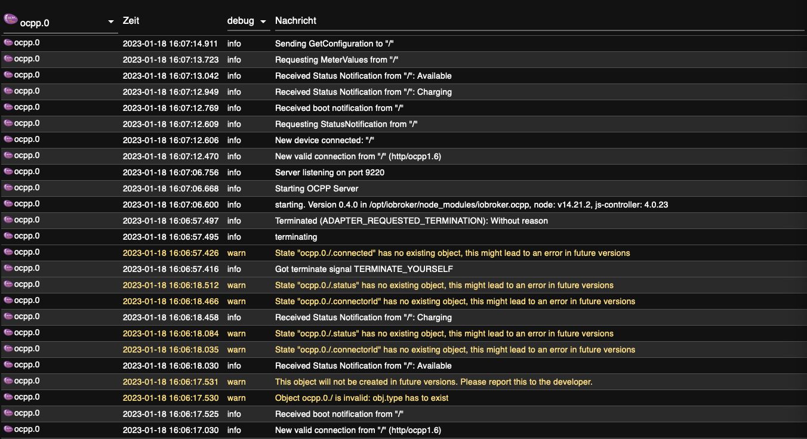Select the 16:06:18.084 status warning message

[444, 333]
